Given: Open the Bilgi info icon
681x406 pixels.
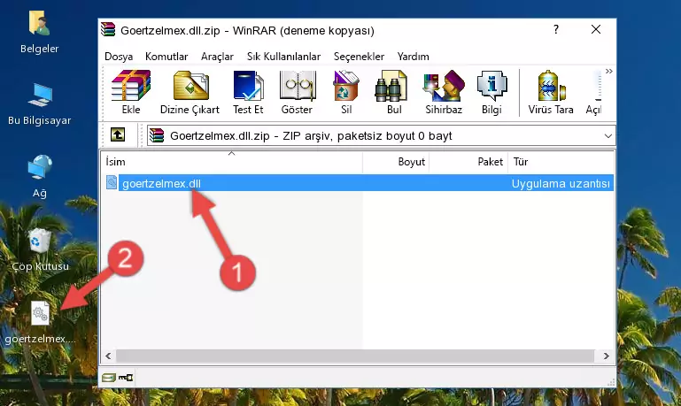Looking at the screenshot, I should (491, 92).
